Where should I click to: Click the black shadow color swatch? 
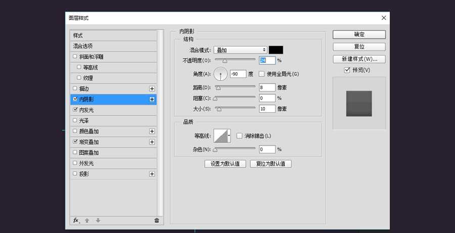click(x=276, y=50)
